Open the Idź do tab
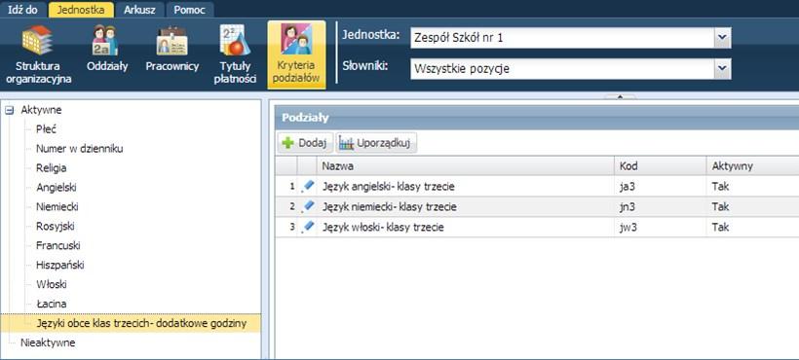Screen dimensions: 799x360 point(23,9)
